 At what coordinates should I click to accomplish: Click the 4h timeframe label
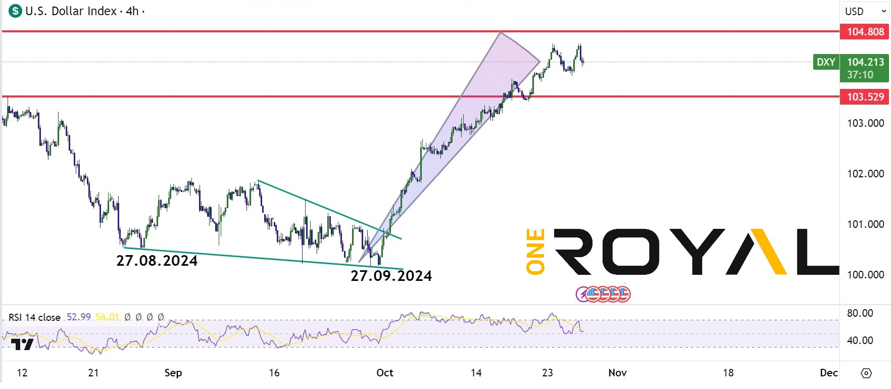132,11
